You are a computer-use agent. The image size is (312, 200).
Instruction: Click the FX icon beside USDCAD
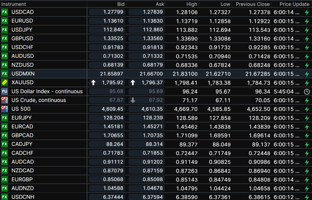pyautogui.click(x=4, y=12)
